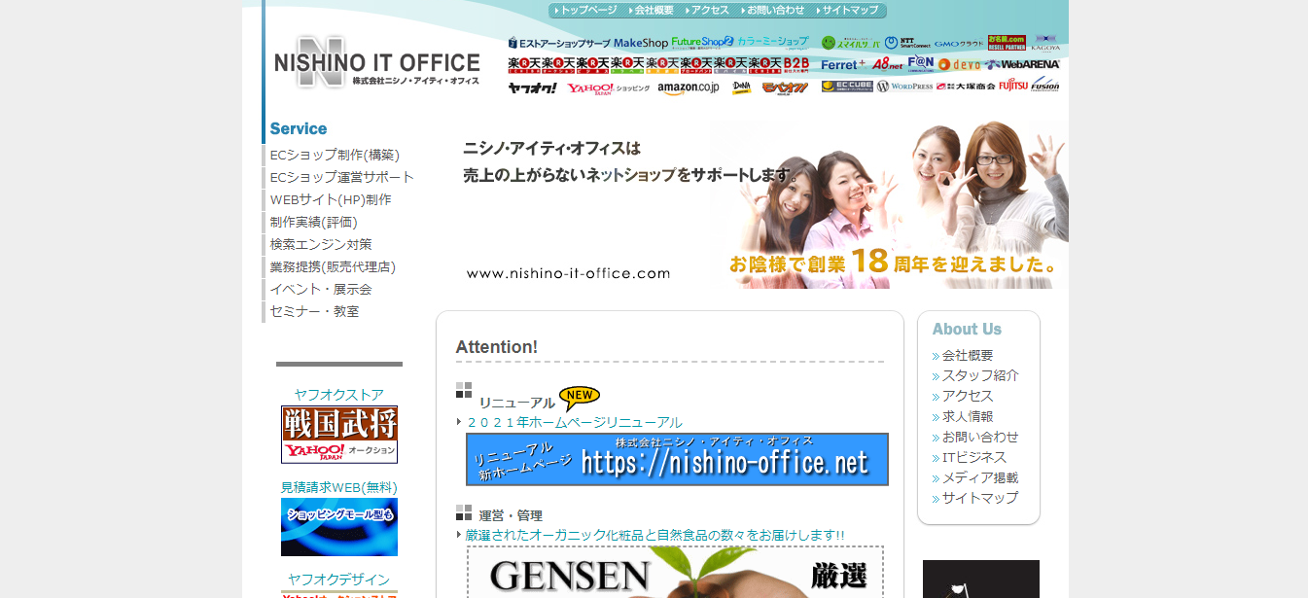
Task: Open 求人情報 in About Us panel
Action: pyautogui.click(x=968, y=416)
